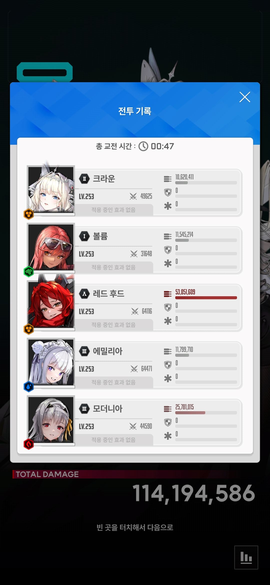Select 레드 후드 character portrait
Screen dimensions: 270x585
pos(51,304)
